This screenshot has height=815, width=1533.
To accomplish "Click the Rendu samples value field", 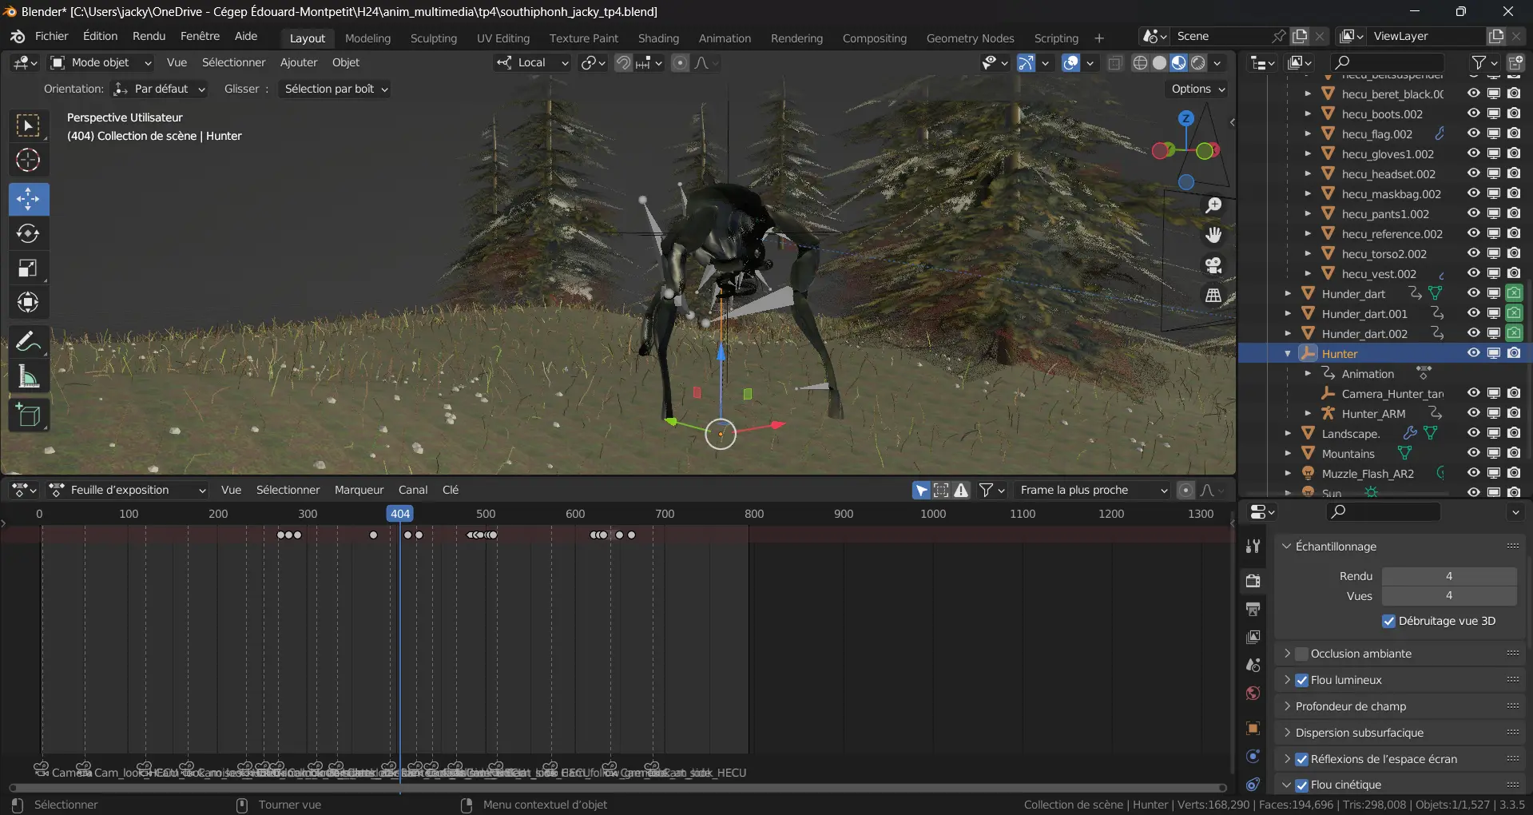I will point(1449,576).
